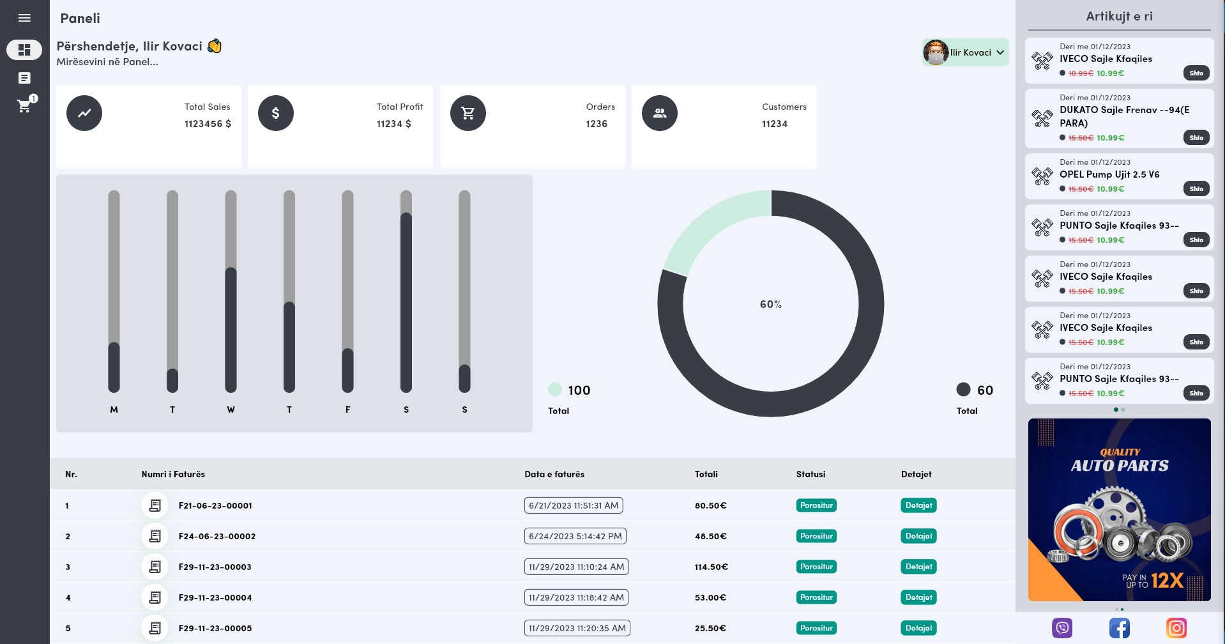The width and height of the screenshot is (1225, 644).
Task: Select the dashboard grid icon in sidebar
Action: [x=24, y=50]
